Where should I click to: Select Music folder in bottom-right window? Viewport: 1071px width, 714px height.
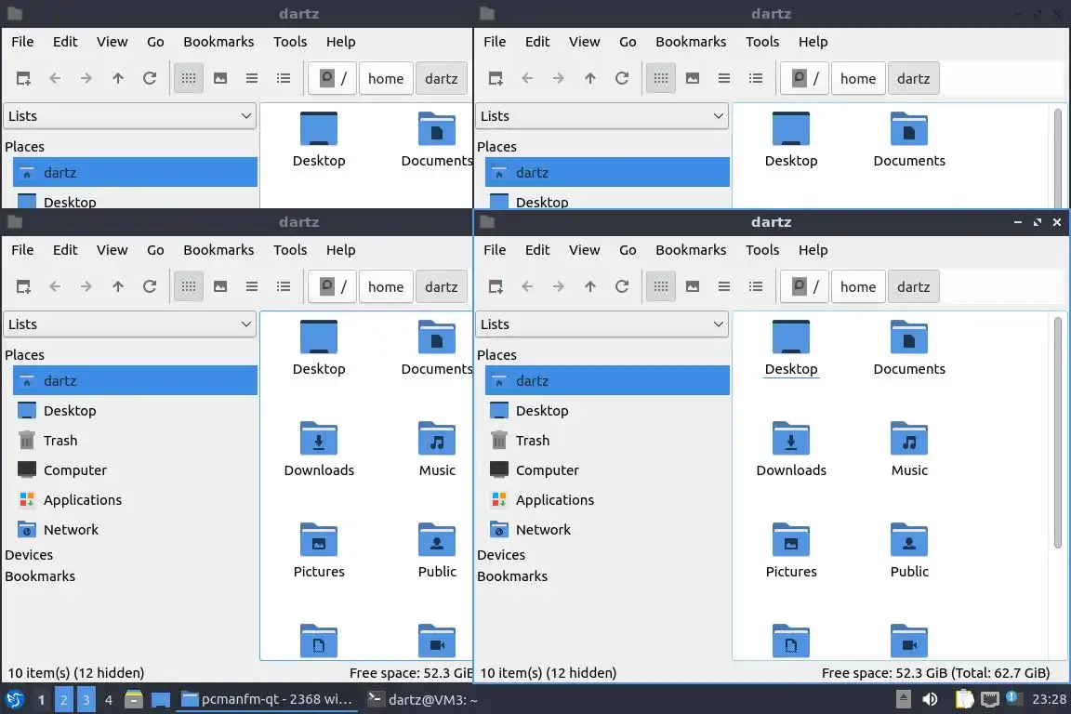(909, 449)
